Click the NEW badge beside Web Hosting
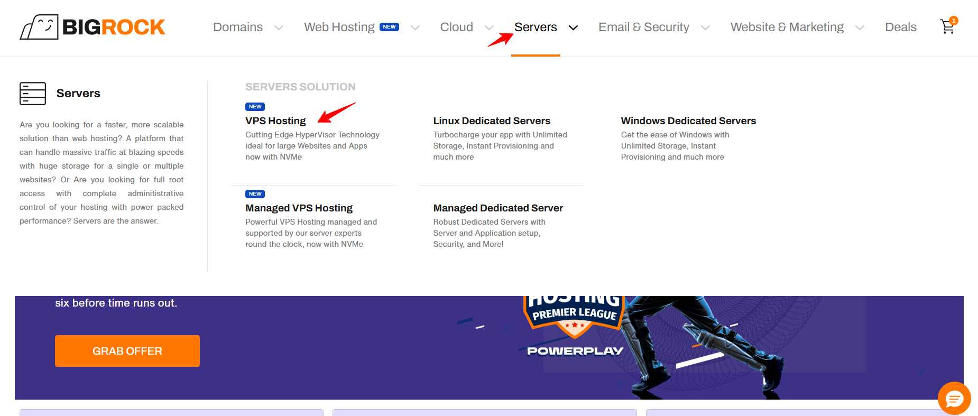Screen dimensions: 978x416 [x=390, y=27]
